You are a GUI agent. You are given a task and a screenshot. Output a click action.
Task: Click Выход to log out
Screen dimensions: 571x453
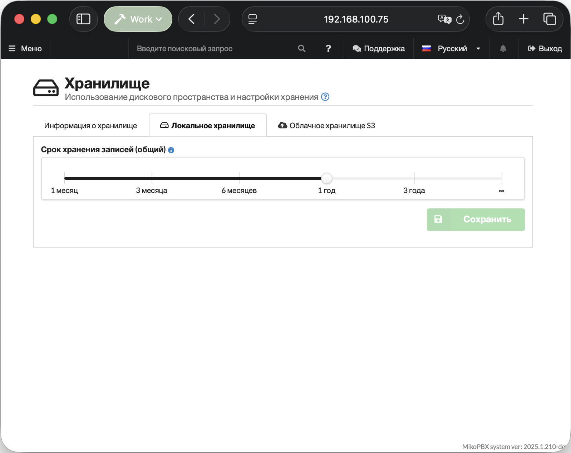(x=545, y=48)
